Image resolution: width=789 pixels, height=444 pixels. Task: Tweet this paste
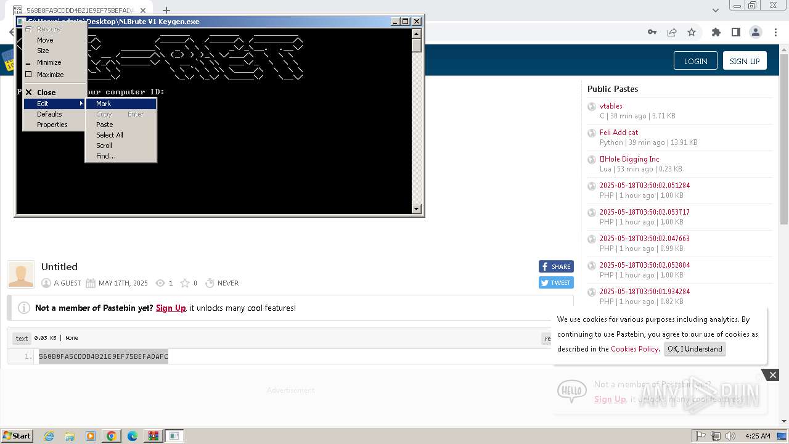pyautogui.click(x=556, y=282)
